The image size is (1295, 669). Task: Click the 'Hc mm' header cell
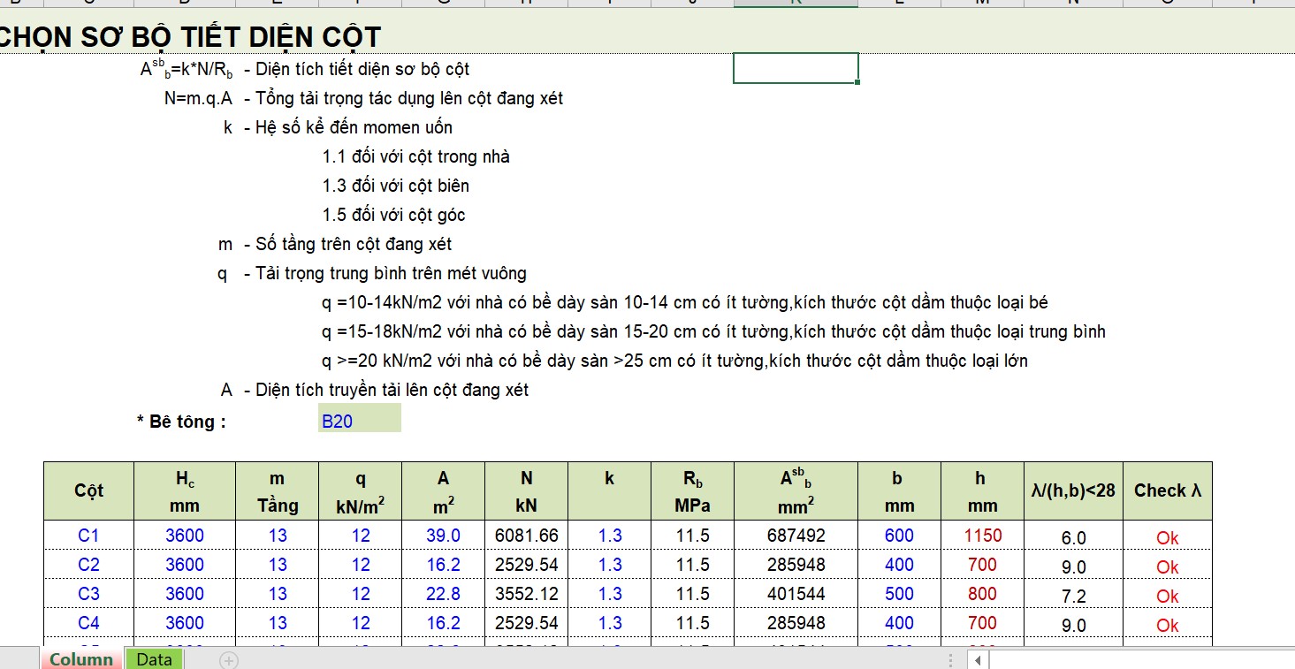click(185, 491)
